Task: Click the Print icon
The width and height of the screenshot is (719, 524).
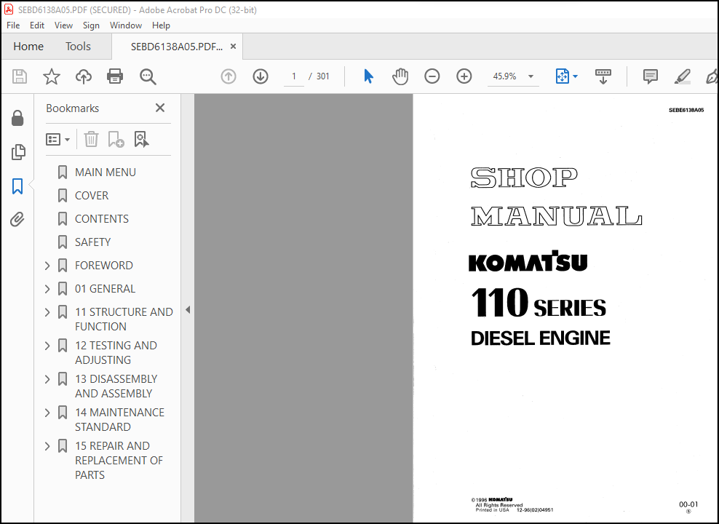Action: pos(115,76)
